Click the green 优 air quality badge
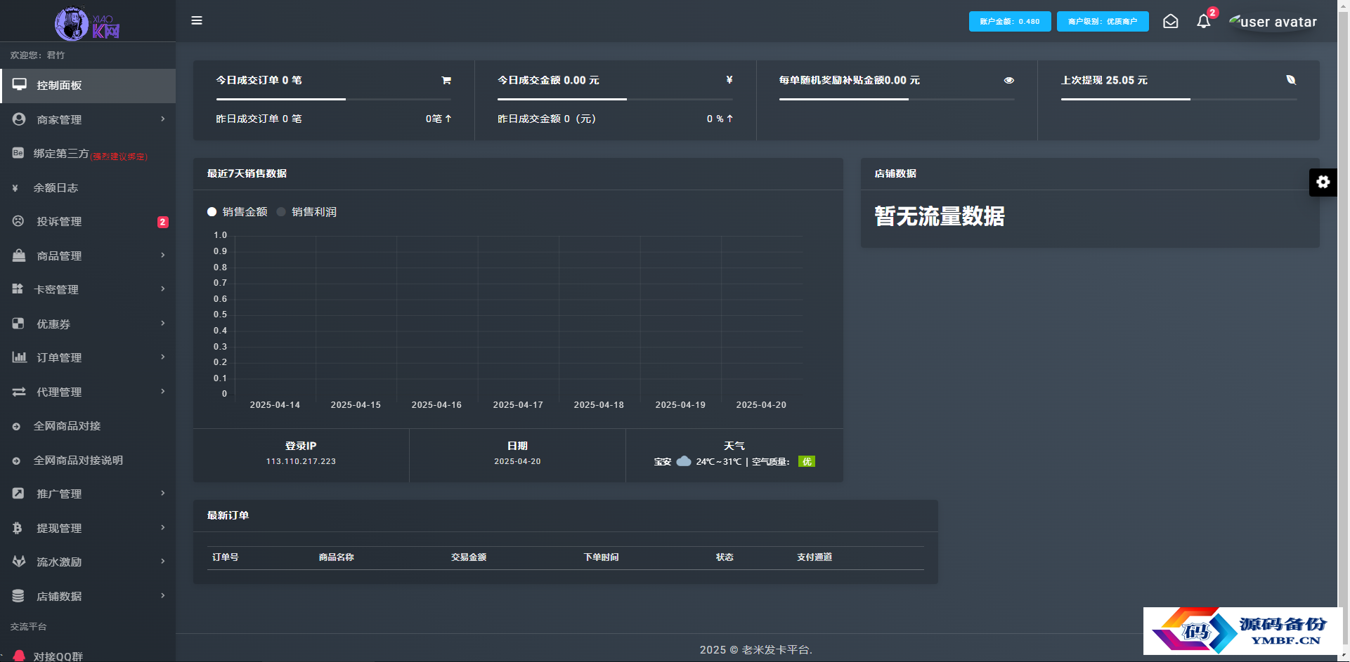1350x662 pixels. 807,461
